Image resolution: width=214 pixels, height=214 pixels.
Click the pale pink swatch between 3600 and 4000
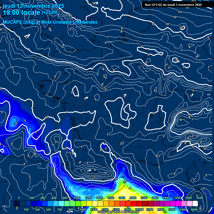189,203
